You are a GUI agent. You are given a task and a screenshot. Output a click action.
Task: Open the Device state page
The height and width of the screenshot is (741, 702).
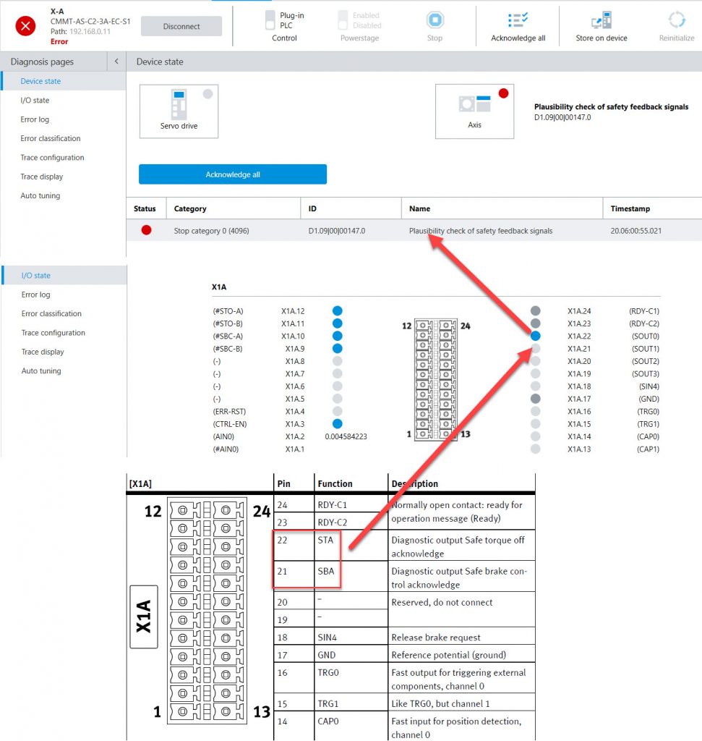point(64,81)
